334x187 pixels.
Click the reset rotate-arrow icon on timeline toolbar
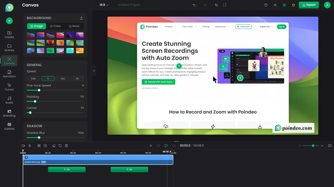pyautogui.click(x=60, y=146)
